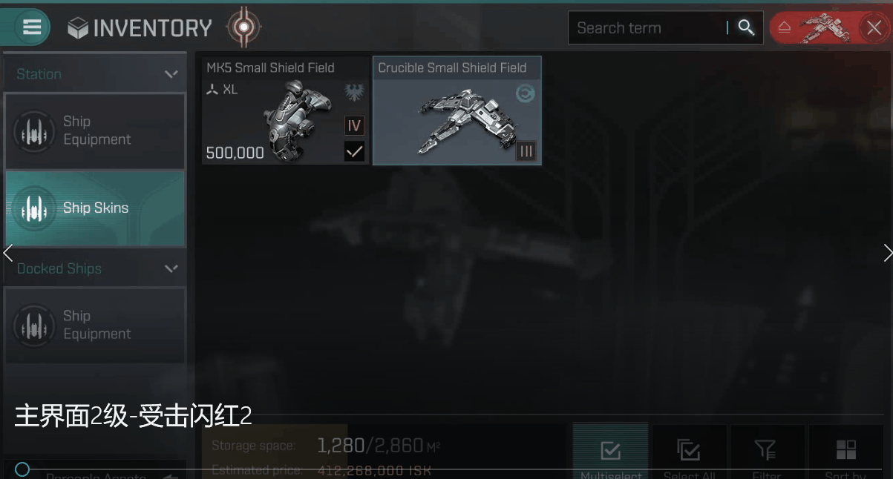
Task: Click the magnifying glass search icon
Action: coord(746,27)
